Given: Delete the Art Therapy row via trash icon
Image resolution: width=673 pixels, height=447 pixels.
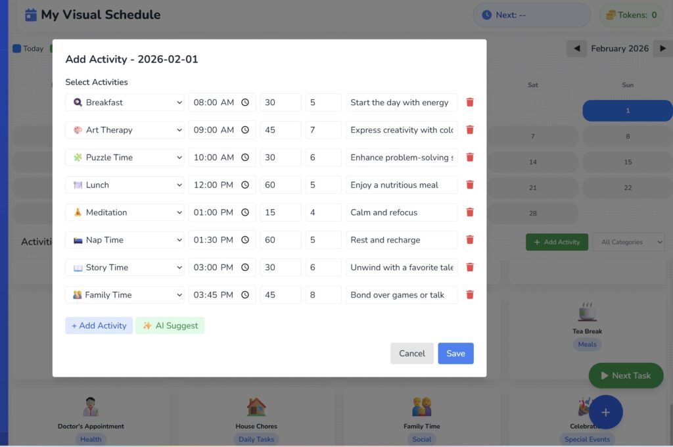Looking at the screenshot, I should [x=470, y=129].
